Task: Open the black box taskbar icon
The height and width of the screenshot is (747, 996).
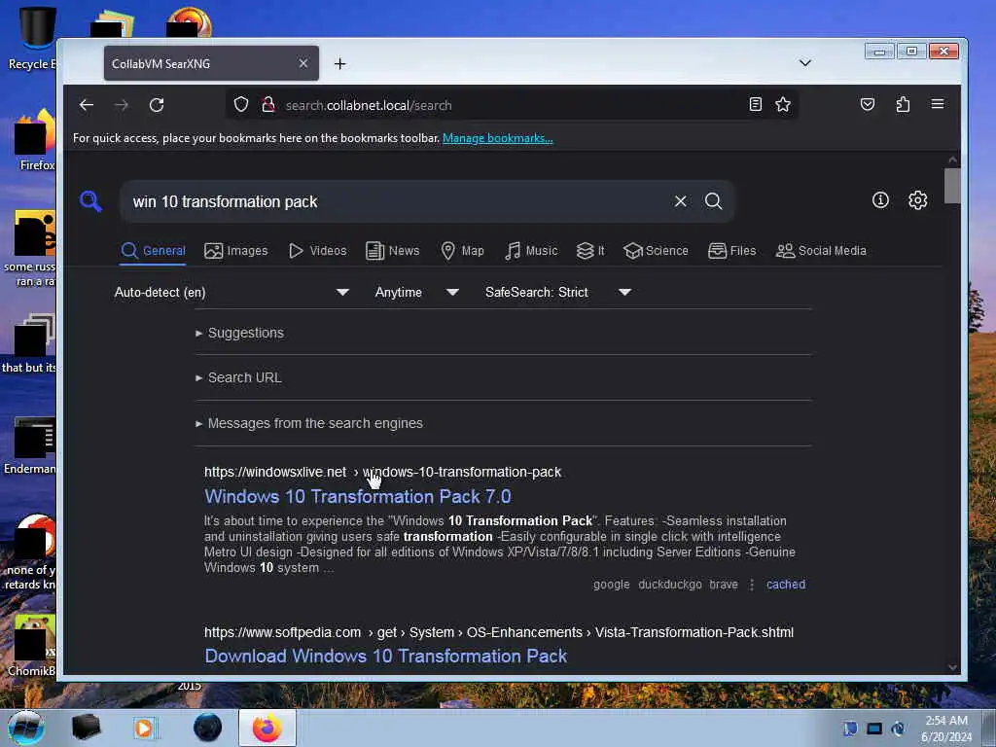Action: pos(87,728)
